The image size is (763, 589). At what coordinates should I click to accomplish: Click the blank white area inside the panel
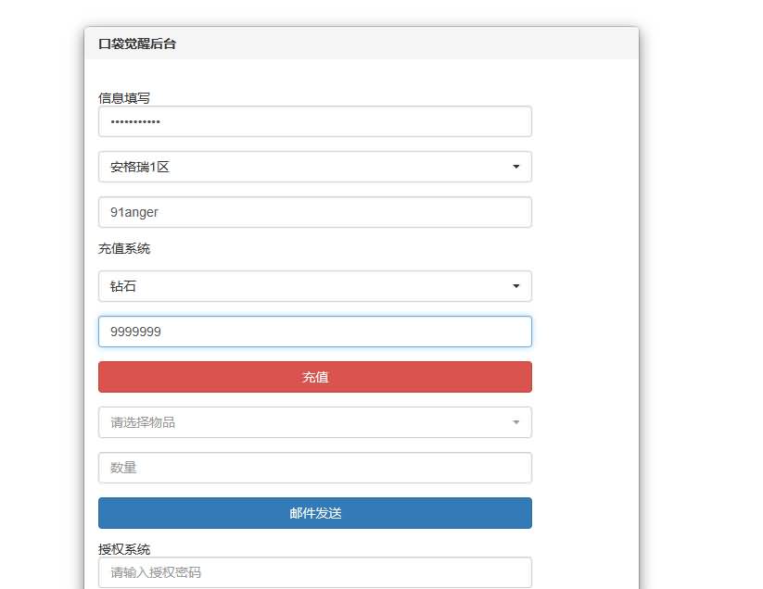point(586,278)
